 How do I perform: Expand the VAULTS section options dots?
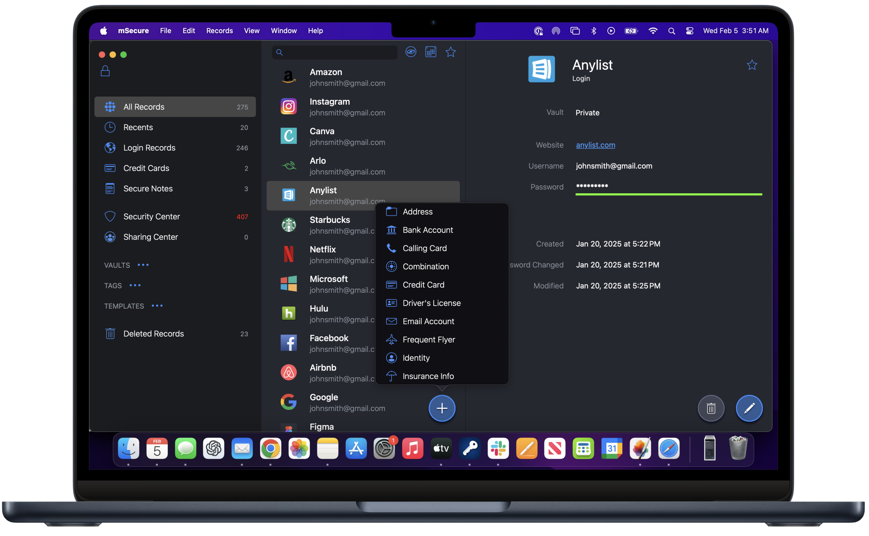click(143, 265)
